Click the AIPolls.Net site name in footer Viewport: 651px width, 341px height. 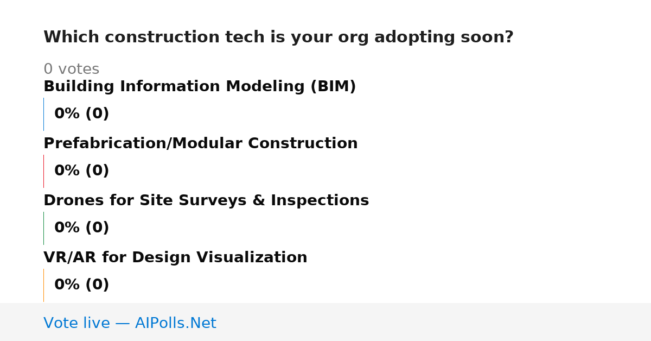(176, 323)
